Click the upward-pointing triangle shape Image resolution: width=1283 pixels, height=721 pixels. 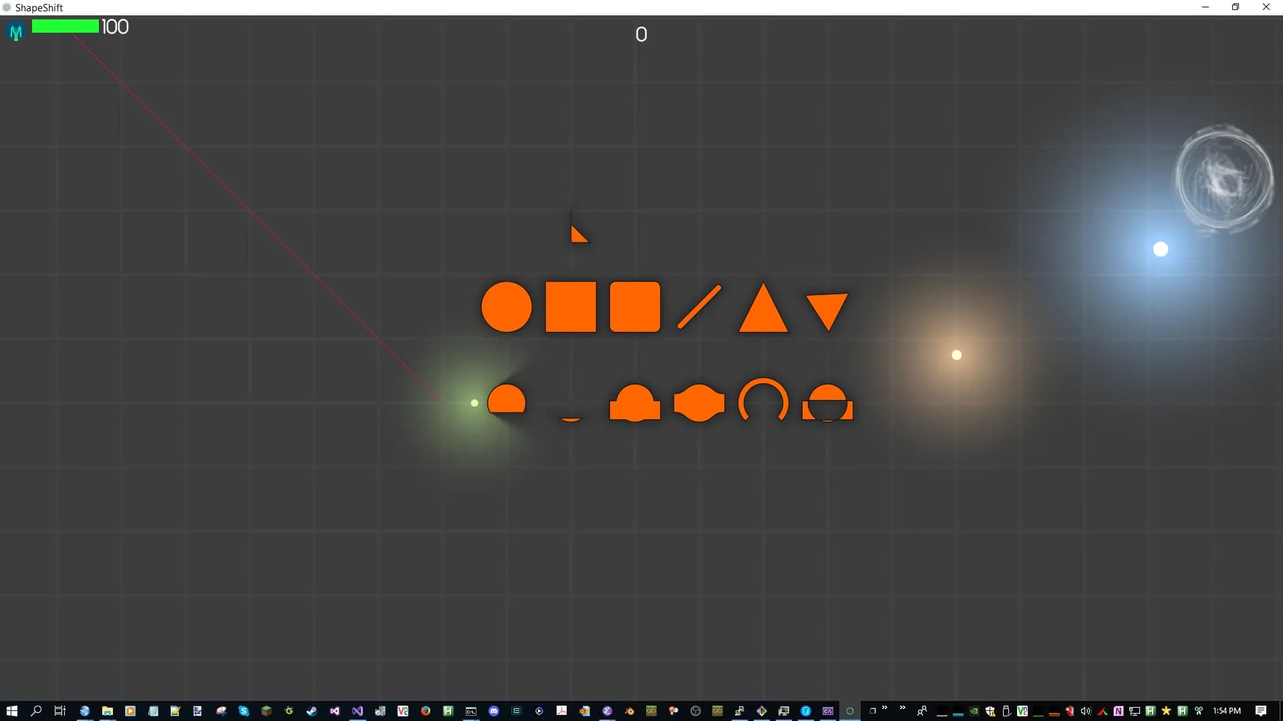[763, 312]
